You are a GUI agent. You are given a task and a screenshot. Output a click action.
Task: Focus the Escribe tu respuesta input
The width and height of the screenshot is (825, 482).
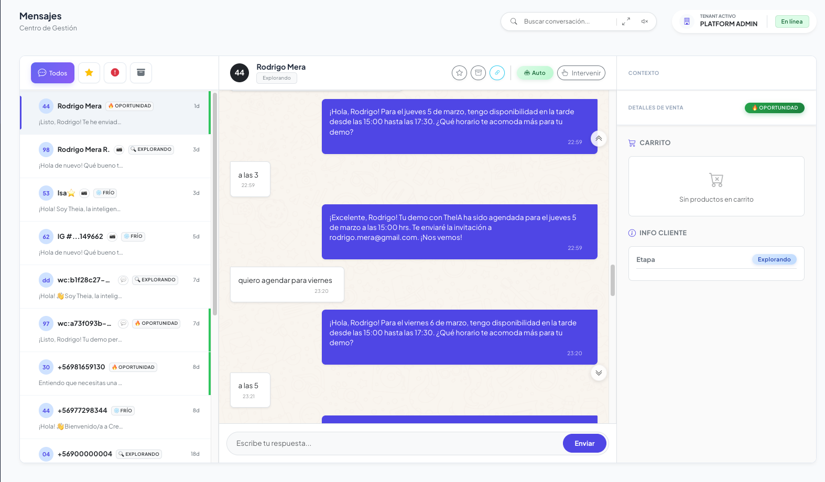tap(396, 443)
